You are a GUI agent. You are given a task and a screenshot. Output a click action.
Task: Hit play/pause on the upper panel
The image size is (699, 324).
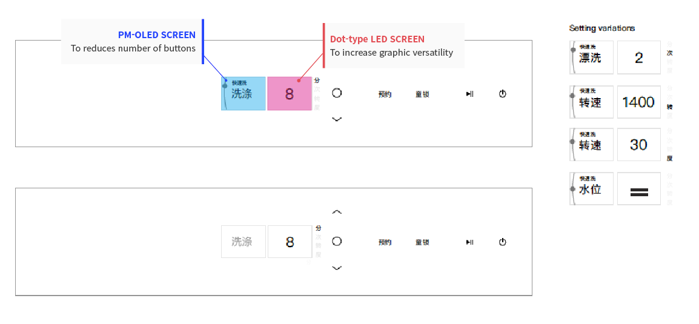[469, 94]
